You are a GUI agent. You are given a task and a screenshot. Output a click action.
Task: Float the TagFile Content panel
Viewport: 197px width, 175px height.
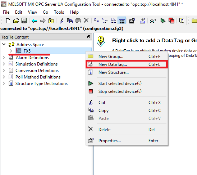(89, 37)
